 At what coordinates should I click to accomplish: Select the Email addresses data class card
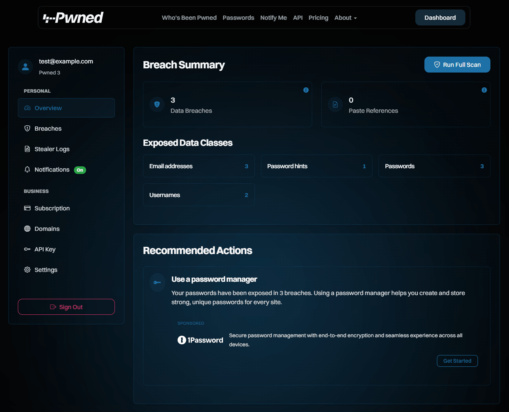click(x=199, y=166)
